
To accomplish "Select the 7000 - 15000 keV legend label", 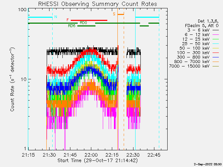I will (x=190, y=66).
